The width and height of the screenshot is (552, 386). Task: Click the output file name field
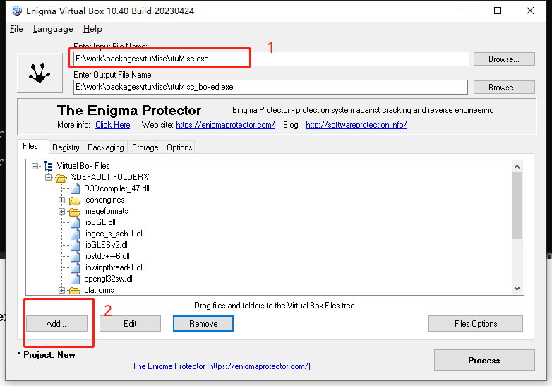tap(270, 87)
